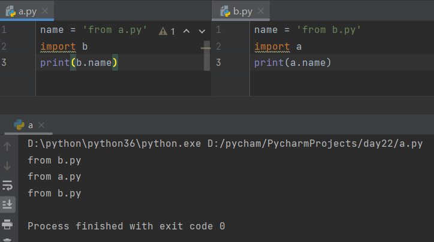The image size is (434, 242).
Task: Click line number 3 in a.py gutter
Action: click(5, 62)
